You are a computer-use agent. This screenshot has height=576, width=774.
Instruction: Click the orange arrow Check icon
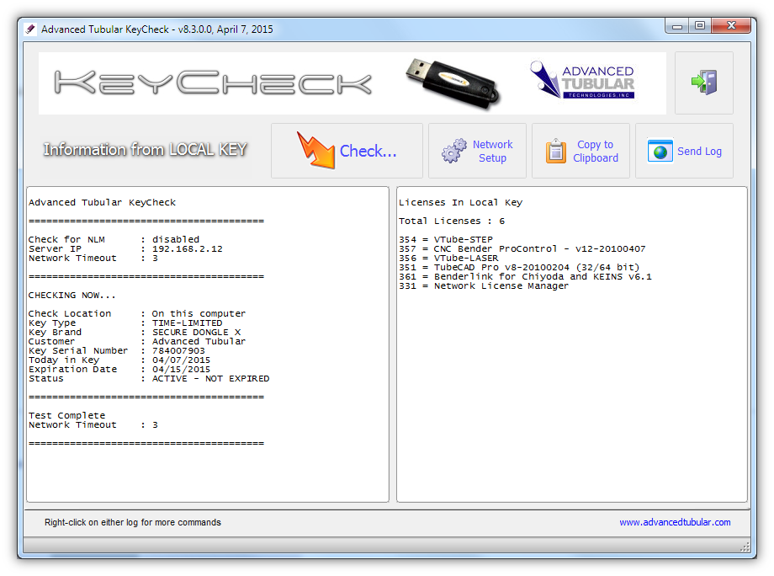point(315,151)
